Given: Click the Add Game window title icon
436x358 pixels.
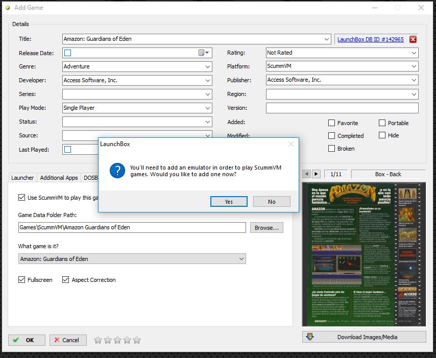Looking at the screenshot, I should (x=8, y=8).
